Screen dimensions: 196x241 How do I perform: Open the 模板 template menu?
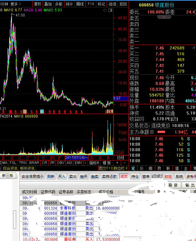pos(107,163)
